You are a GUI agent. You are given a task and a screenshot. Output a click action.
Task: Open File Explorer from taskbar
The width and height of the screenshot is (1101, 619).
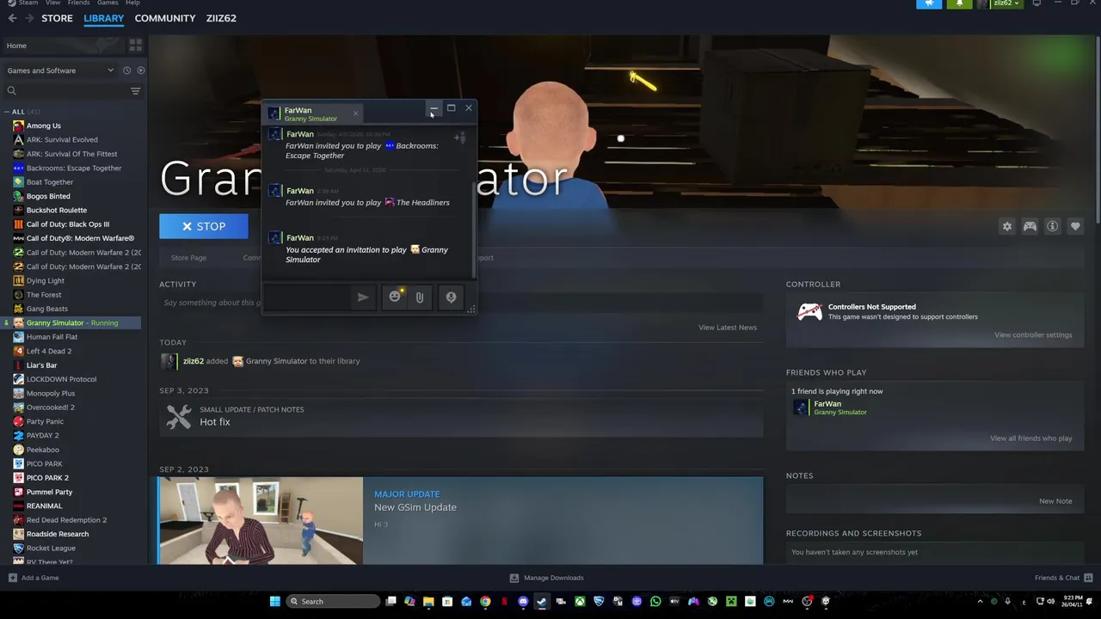[x=428, y=601]
